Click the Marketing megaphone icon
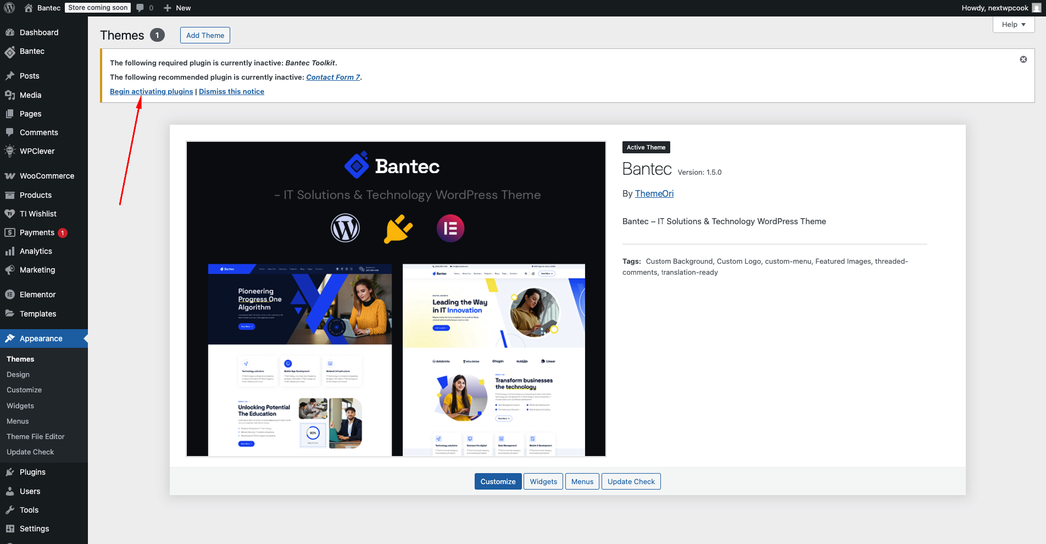Image resolution: width=1046 pixels, height=544 pixels. [x=10, y=270]
